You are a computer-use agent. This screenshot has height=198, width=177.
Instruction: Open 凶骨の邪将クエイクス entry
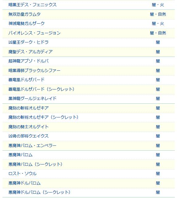coord(28,136)
